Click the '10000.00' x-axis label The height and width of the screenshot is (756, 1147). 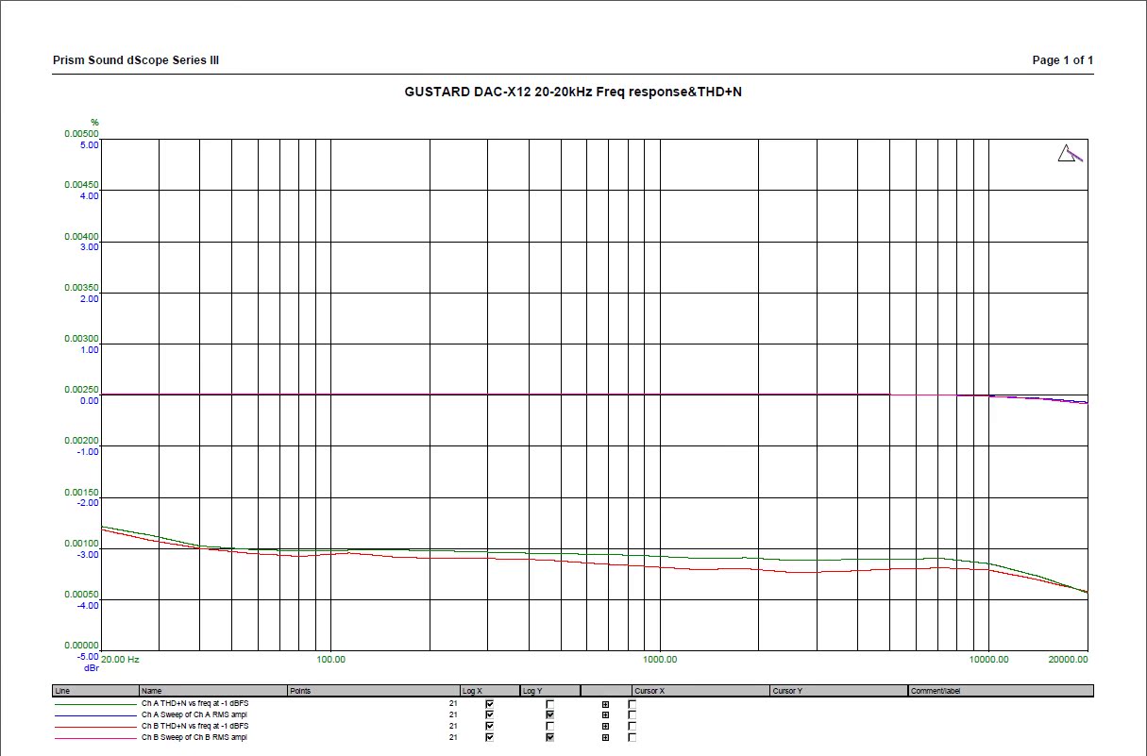click(x=987, y=659)
